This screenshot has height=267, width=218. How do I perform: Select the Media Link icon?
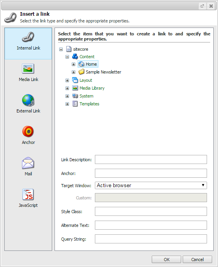28,69
